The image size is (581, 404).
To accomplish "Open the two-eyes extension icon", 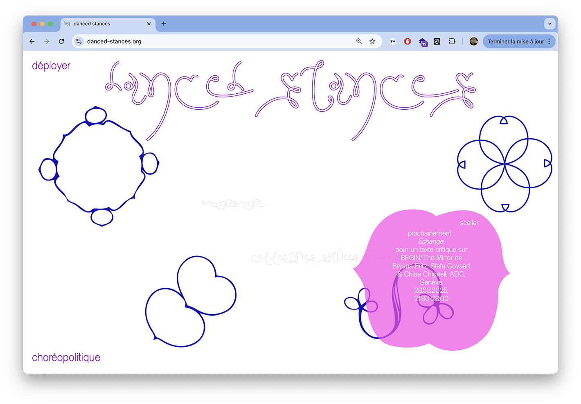I will 393,41.
